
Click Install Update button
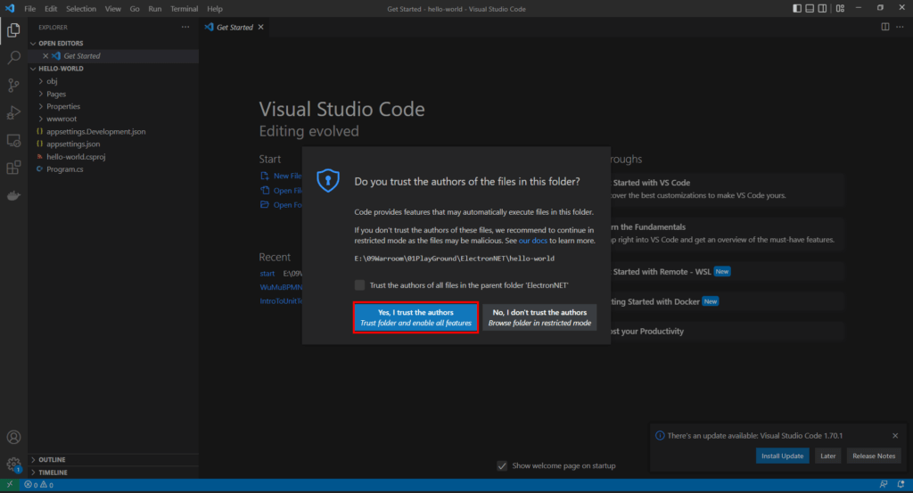782,456
